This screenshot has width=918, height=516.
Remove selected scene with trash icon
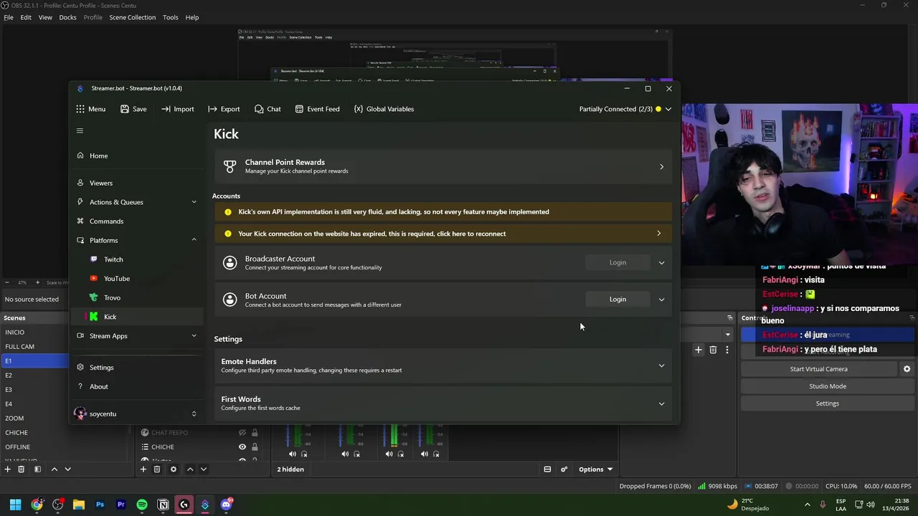(22, 469)
